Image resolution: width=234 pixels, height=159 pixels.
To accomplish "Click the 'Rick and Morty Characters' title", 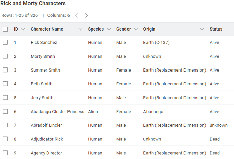I will click(x=33, y=3).
